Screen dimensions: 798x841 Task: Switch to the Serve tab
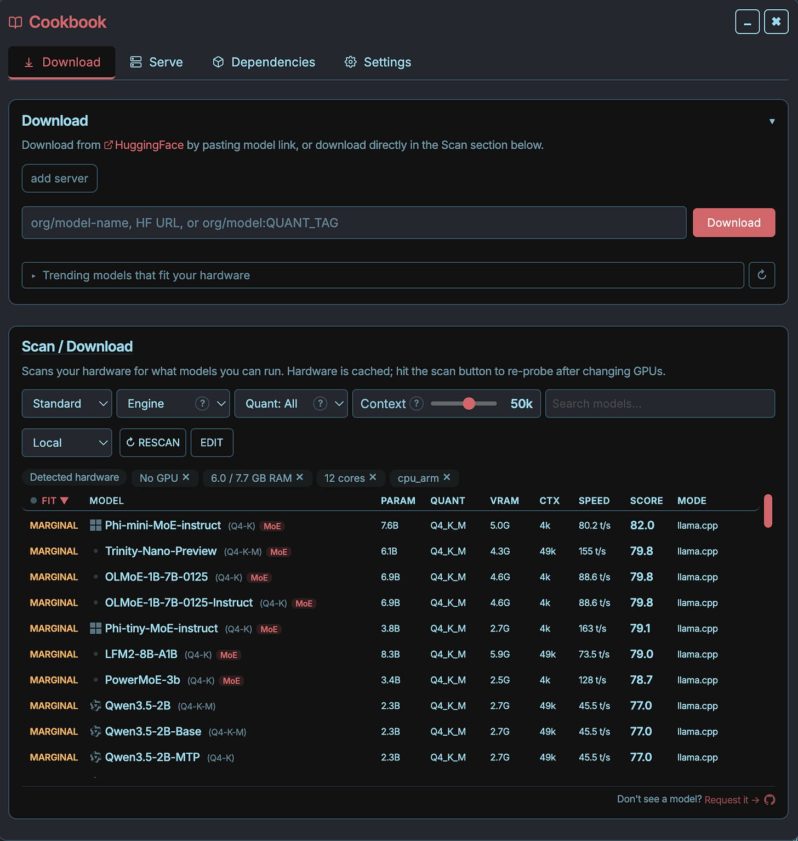(x=156, y=63)
